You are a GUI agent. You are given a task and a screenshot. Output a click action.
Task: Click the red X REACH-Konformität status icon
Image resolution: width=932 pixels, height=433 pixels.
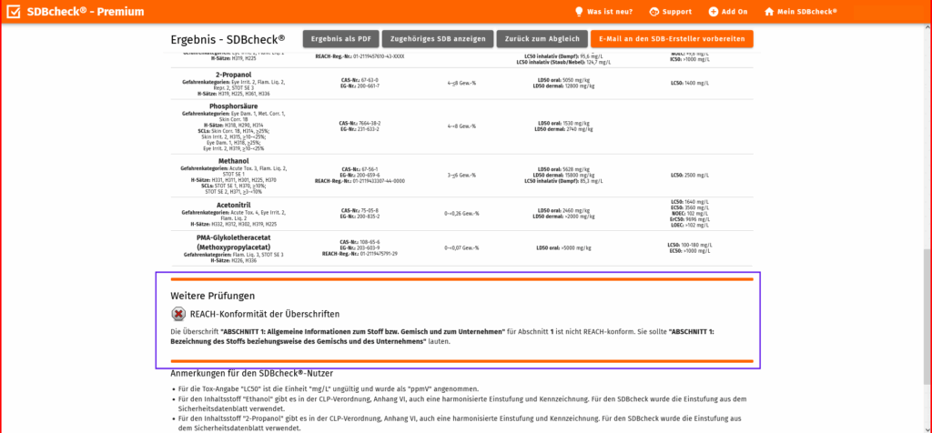178,314
